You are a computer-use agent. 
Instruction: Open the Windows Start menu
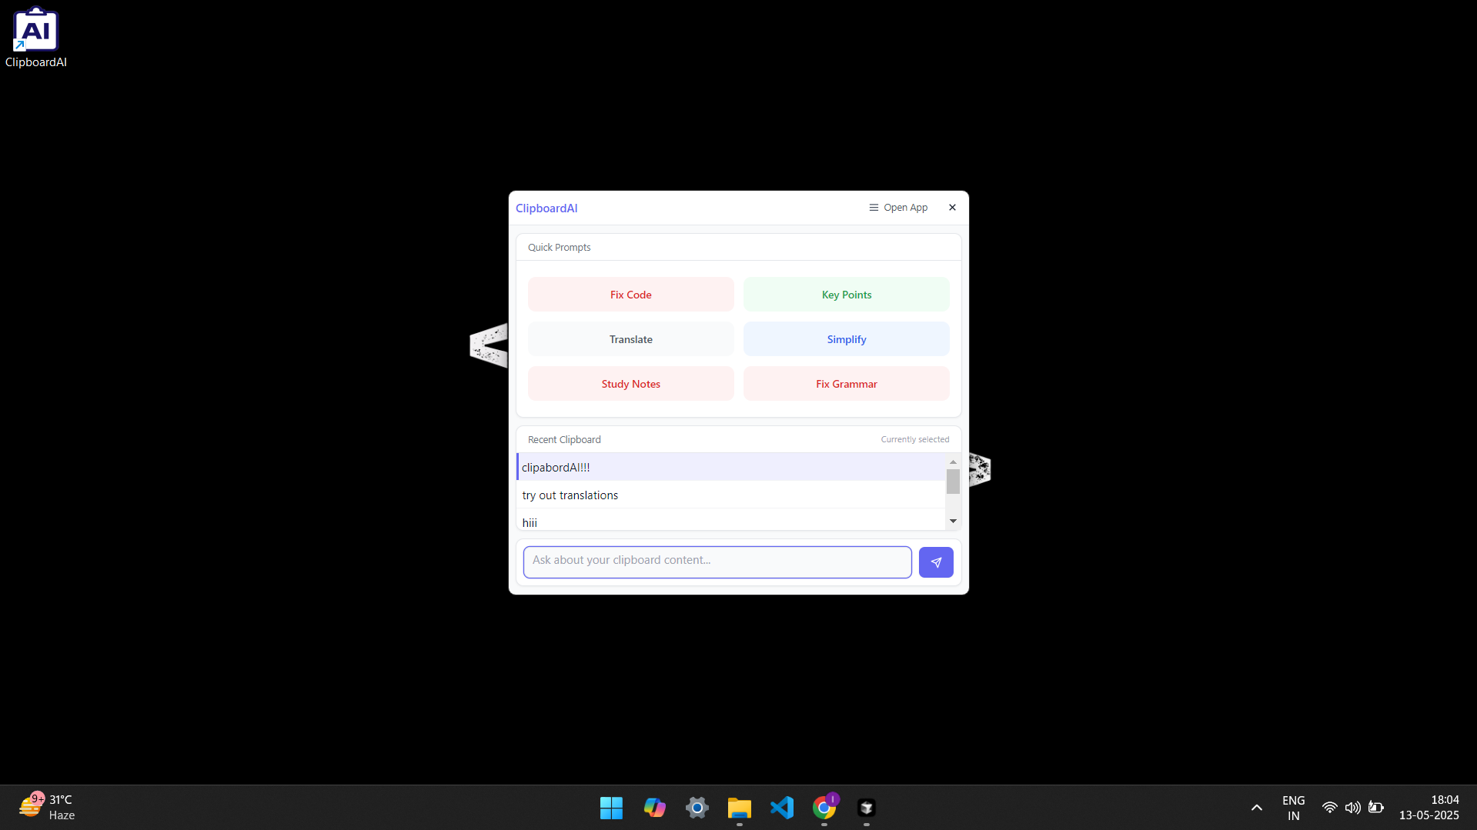tap(611, 808)
